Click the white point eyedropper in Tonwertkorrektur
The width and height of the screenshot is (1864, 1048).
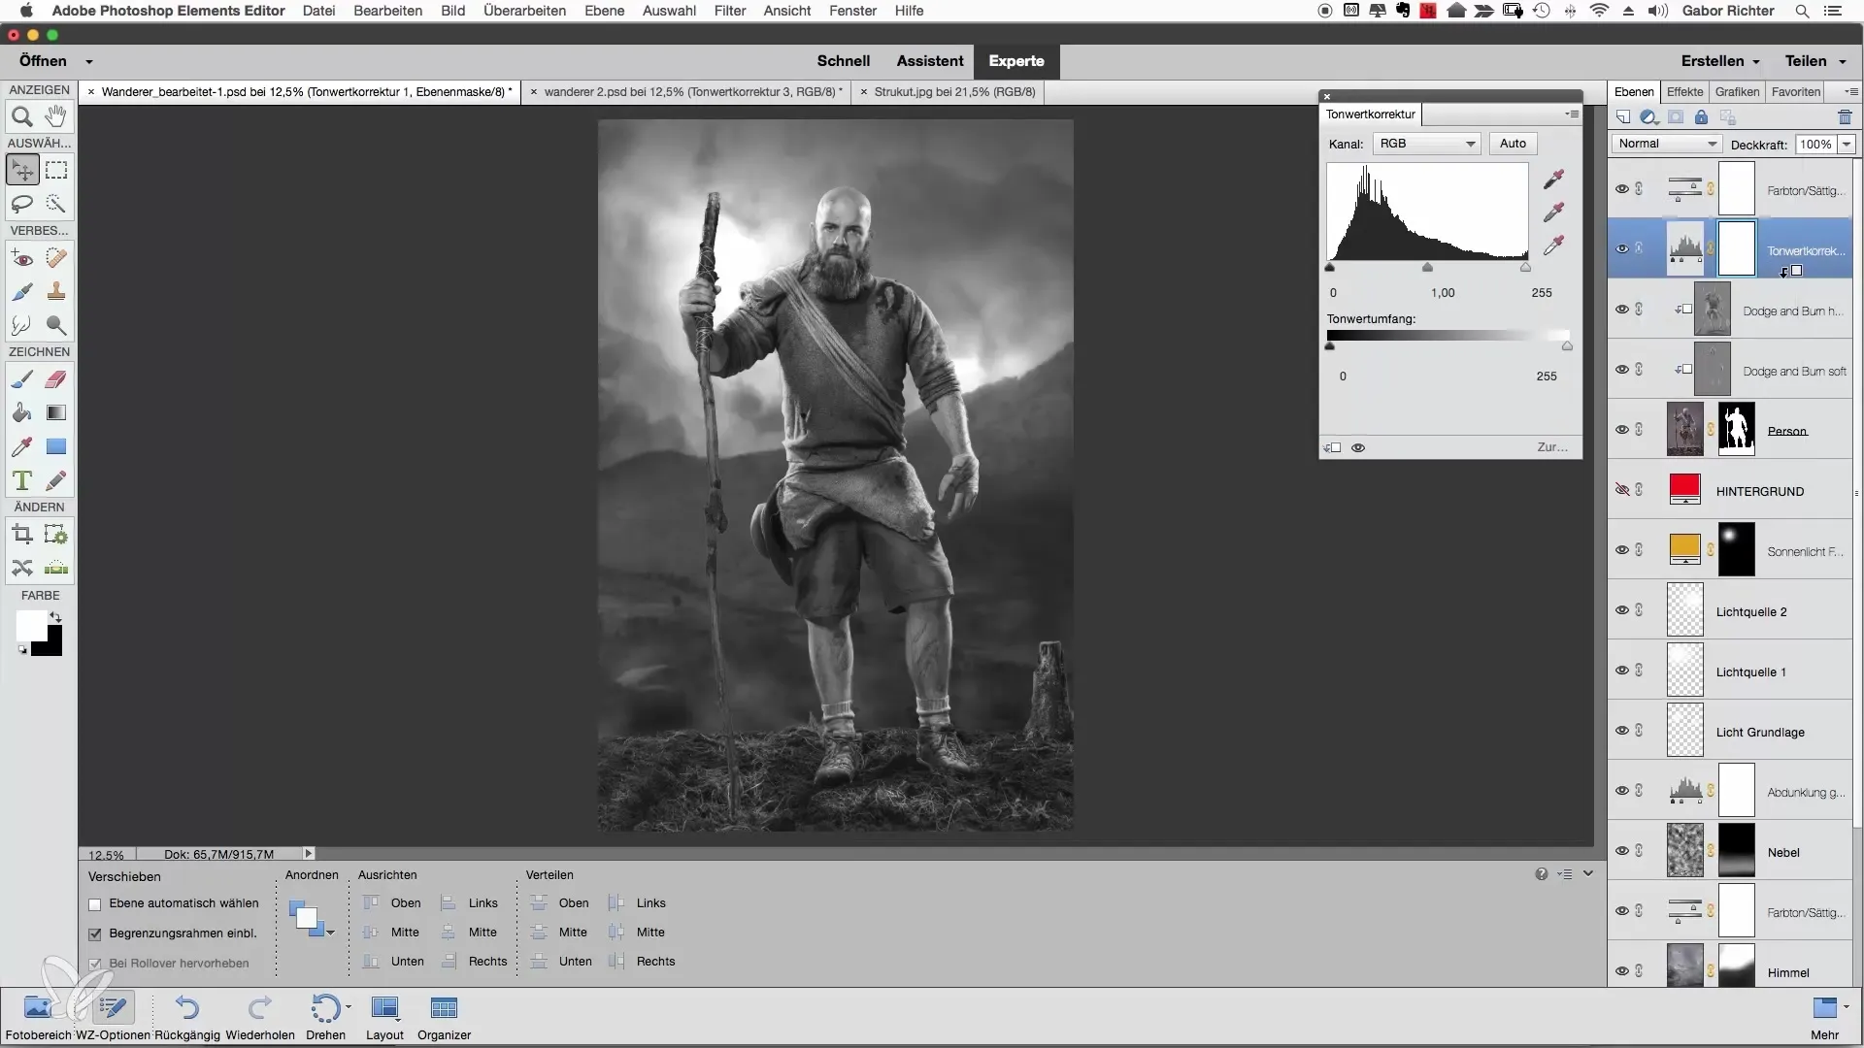coord(1554,245)
